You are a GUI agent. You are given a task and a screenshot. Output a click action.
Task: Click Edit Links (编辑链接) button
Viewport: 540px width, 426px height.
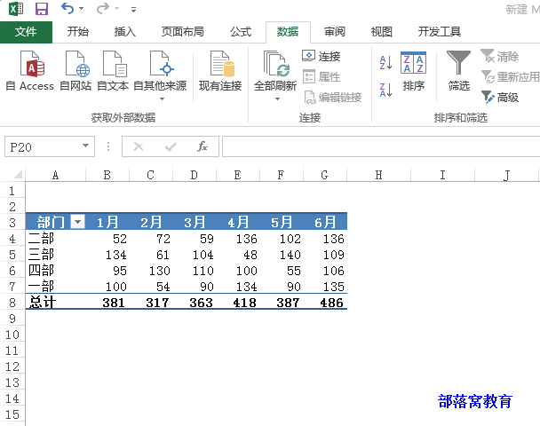pos(333,98)
